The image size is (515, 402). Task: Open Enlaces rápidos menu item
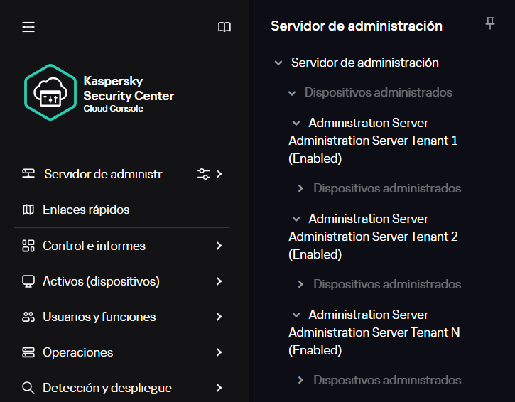86,210
